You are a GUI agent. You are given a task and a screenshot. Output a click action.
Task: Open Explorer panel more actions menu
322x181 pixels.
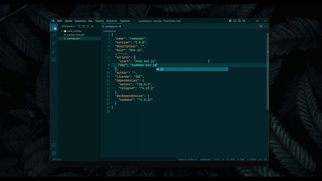[97, 26]
